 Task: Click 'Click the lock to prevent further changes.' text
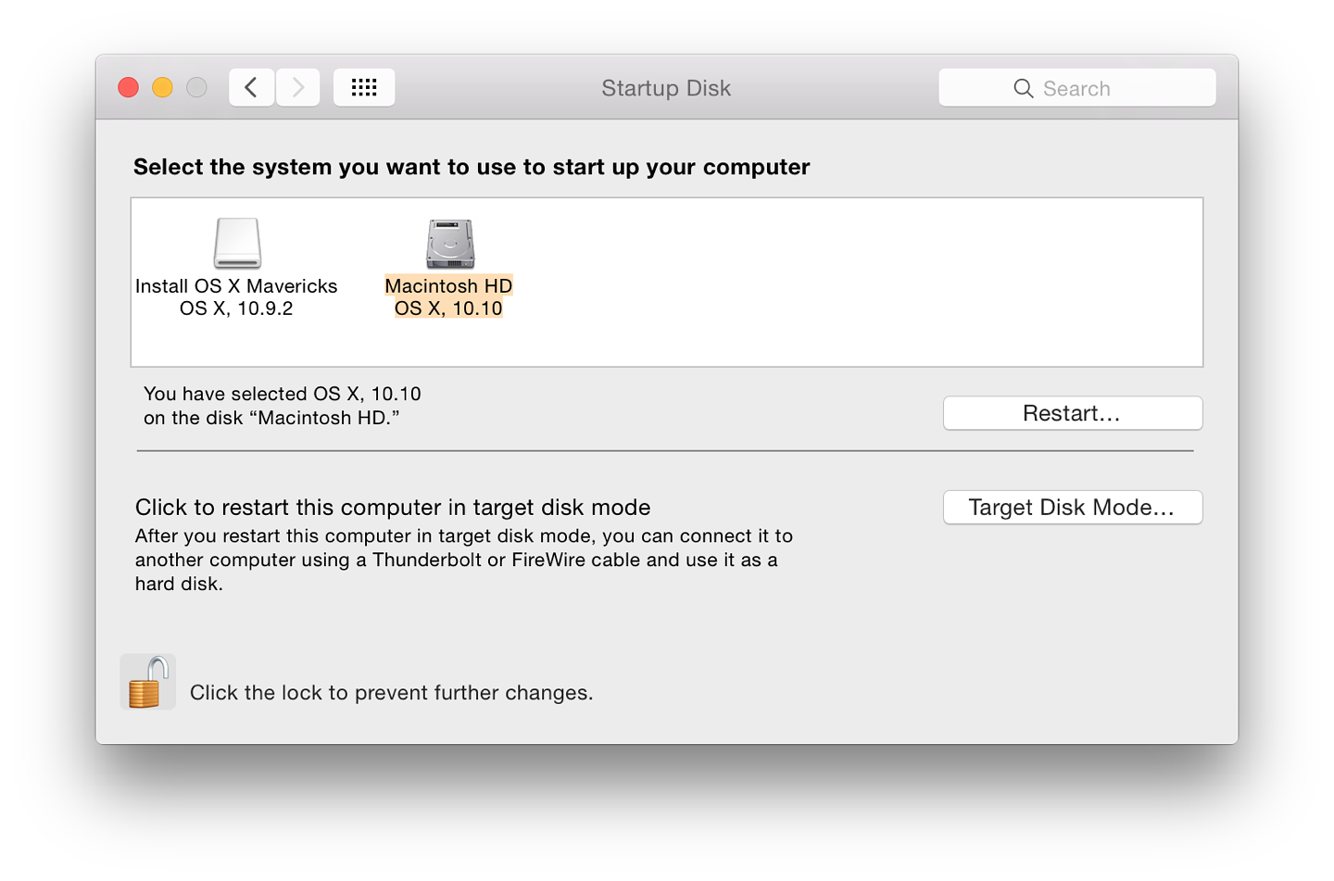[x=391, y=693]
